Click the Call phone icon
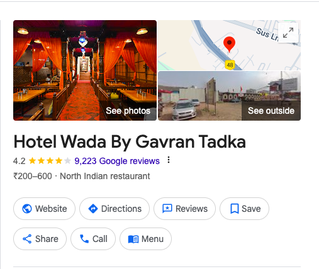 [x=84, y=239]
